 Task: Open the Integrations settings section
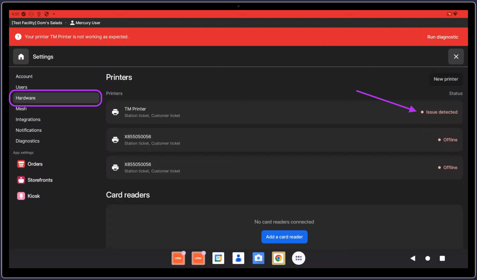click(x=28, y=120)
